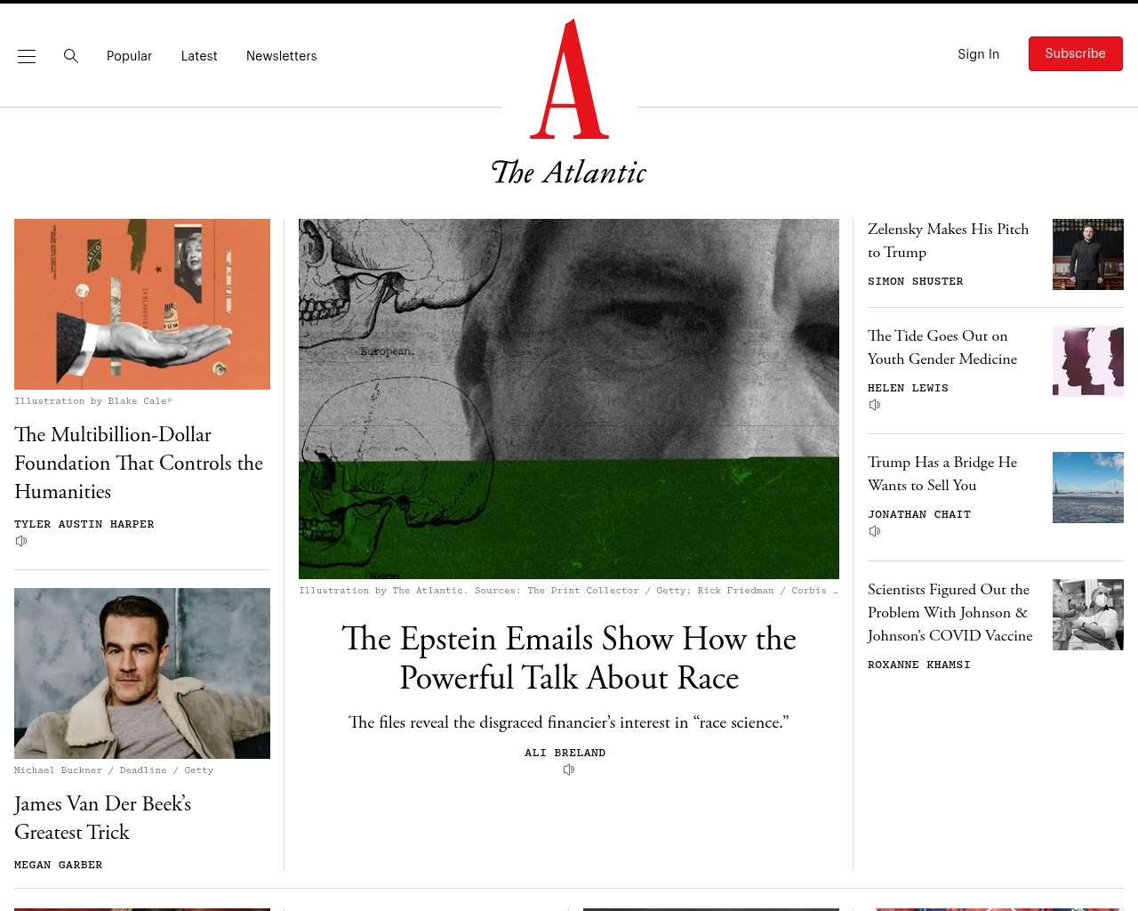The width and height of the screenshot is (1138, 911).
Task: View author Helen Lewis
Action: pos(909,388)
